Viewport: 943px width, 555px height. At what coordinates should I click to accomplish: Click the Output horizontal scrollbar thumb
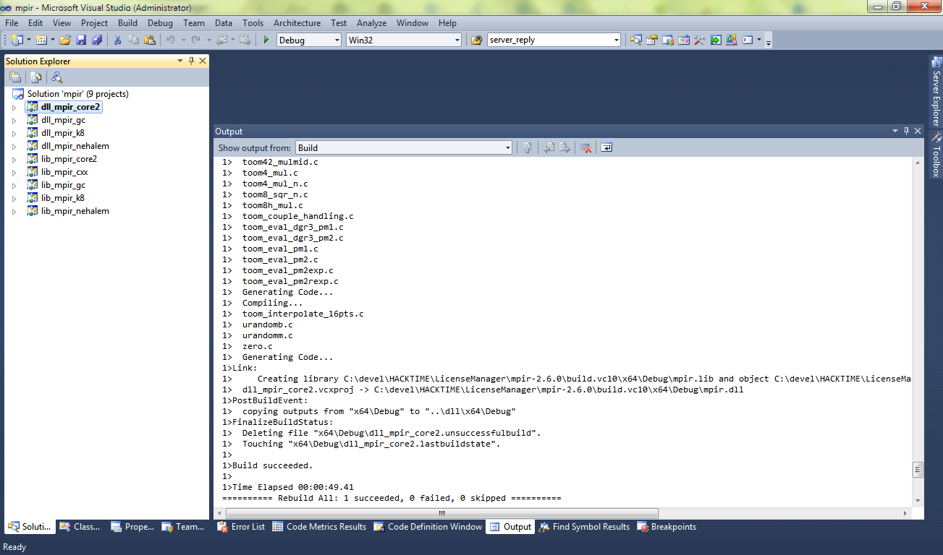click(x=441, y=513)
